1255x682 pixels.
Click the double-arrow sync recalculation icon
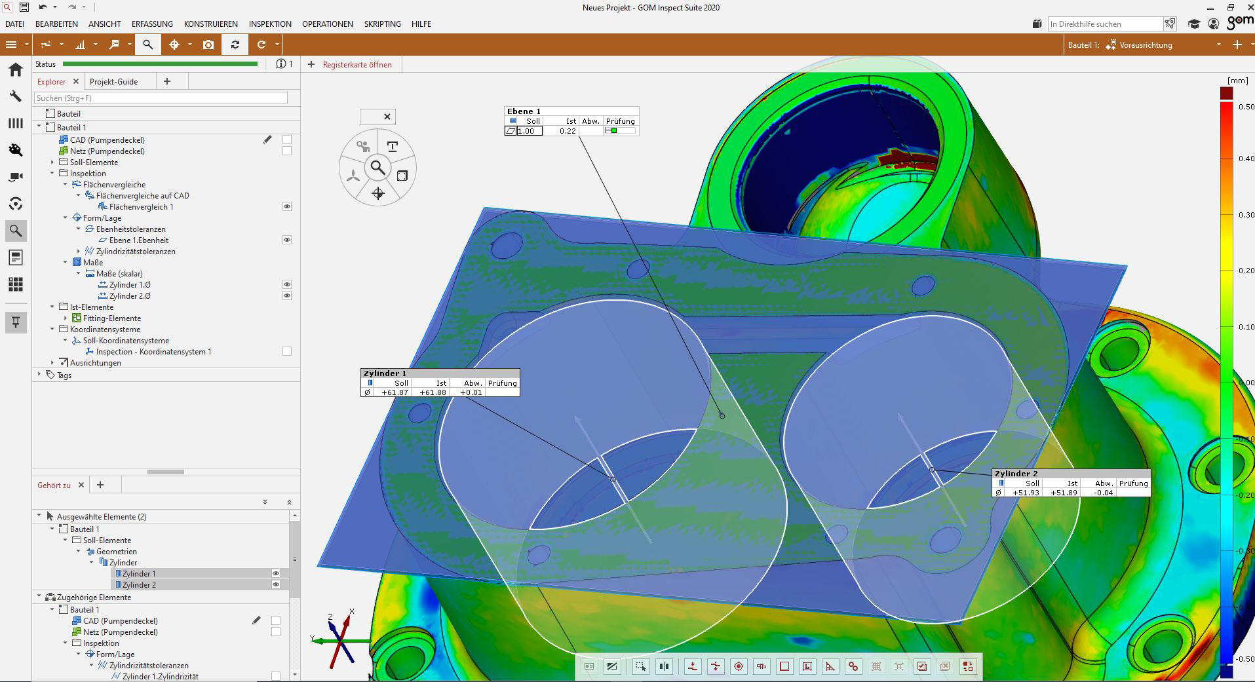(235, 45)
